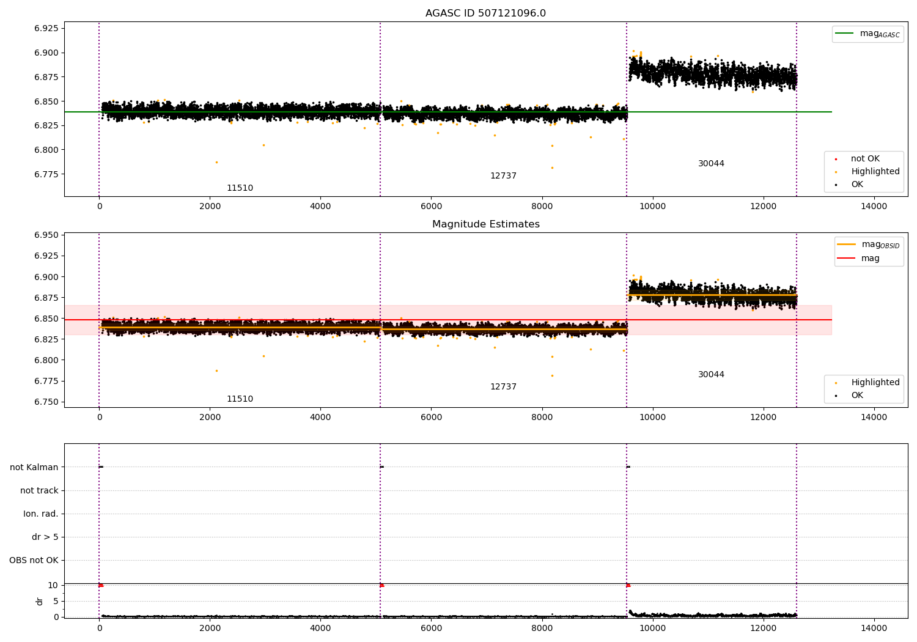This screenshot has width=917, height=642.
Task: Click red dr marker near x=9500
Action: coord(628,585)
